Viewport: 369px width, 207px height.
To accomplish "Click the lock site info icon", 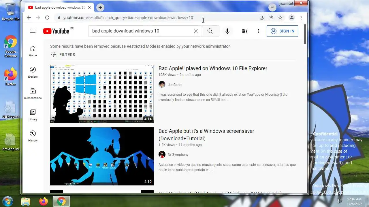I will [x=59, y=18].
